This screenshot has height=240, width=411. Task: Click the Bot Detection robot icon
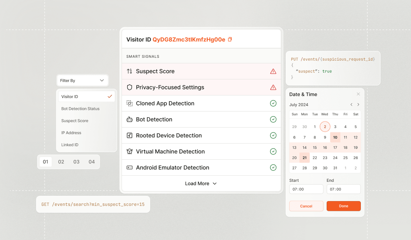coord(130,120)
